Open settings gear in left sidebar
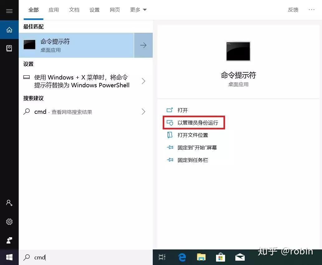 coord(9,222)
